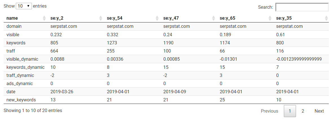
Task: Click the Next pagination link
Action: 319,111
